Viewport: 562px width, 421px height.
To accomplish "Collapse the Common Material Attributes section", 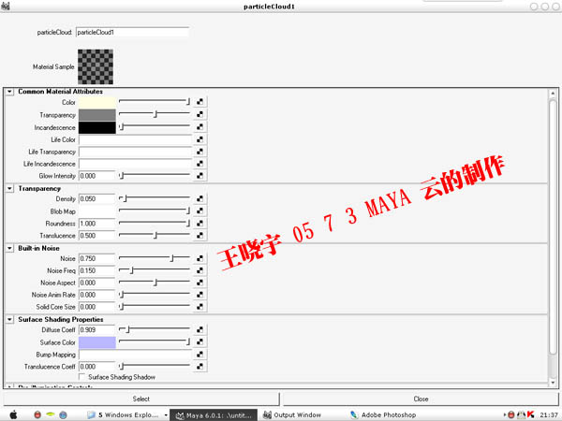I will (9, 92).
